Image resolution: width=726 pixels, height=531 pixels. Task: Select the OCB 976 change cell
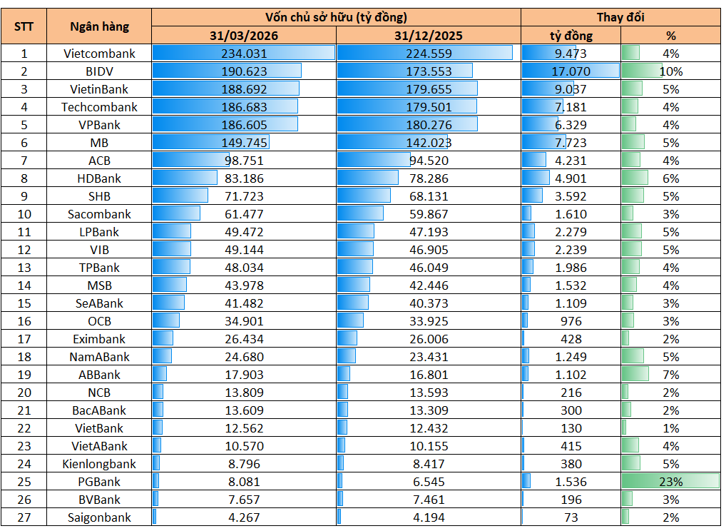571,321
